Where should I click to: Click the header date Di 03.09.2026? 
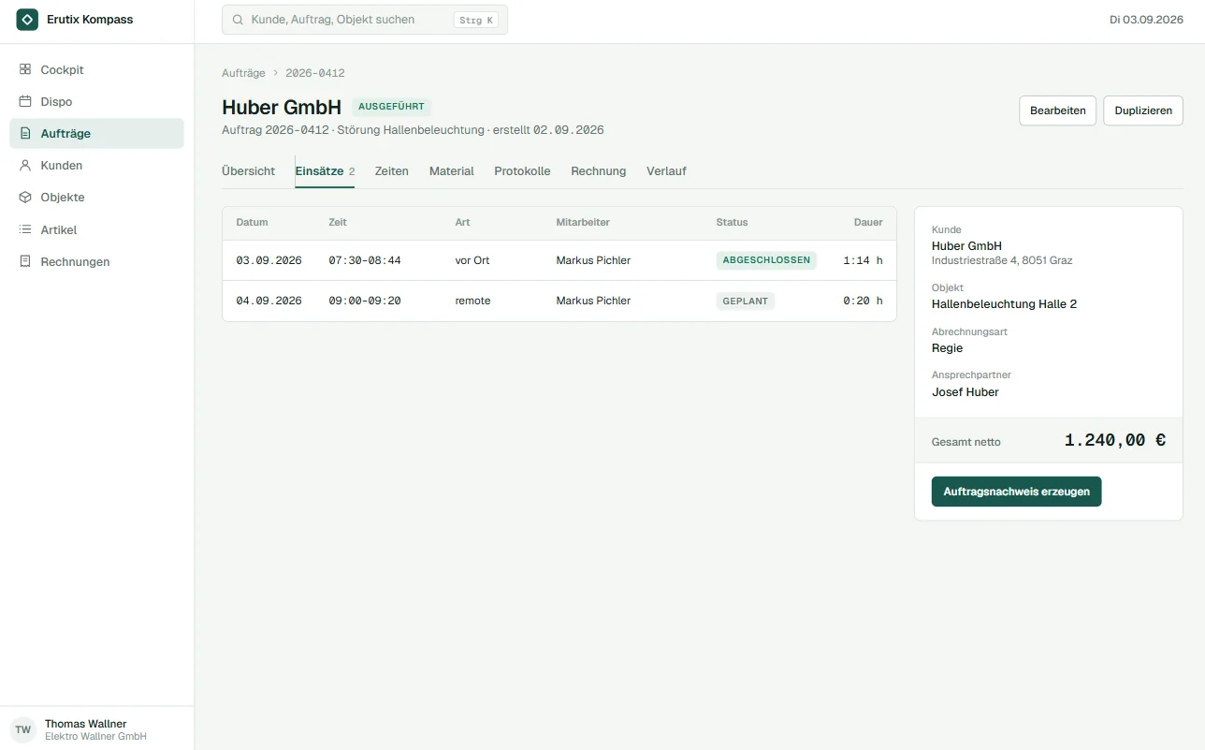[x=1146, y=20]
